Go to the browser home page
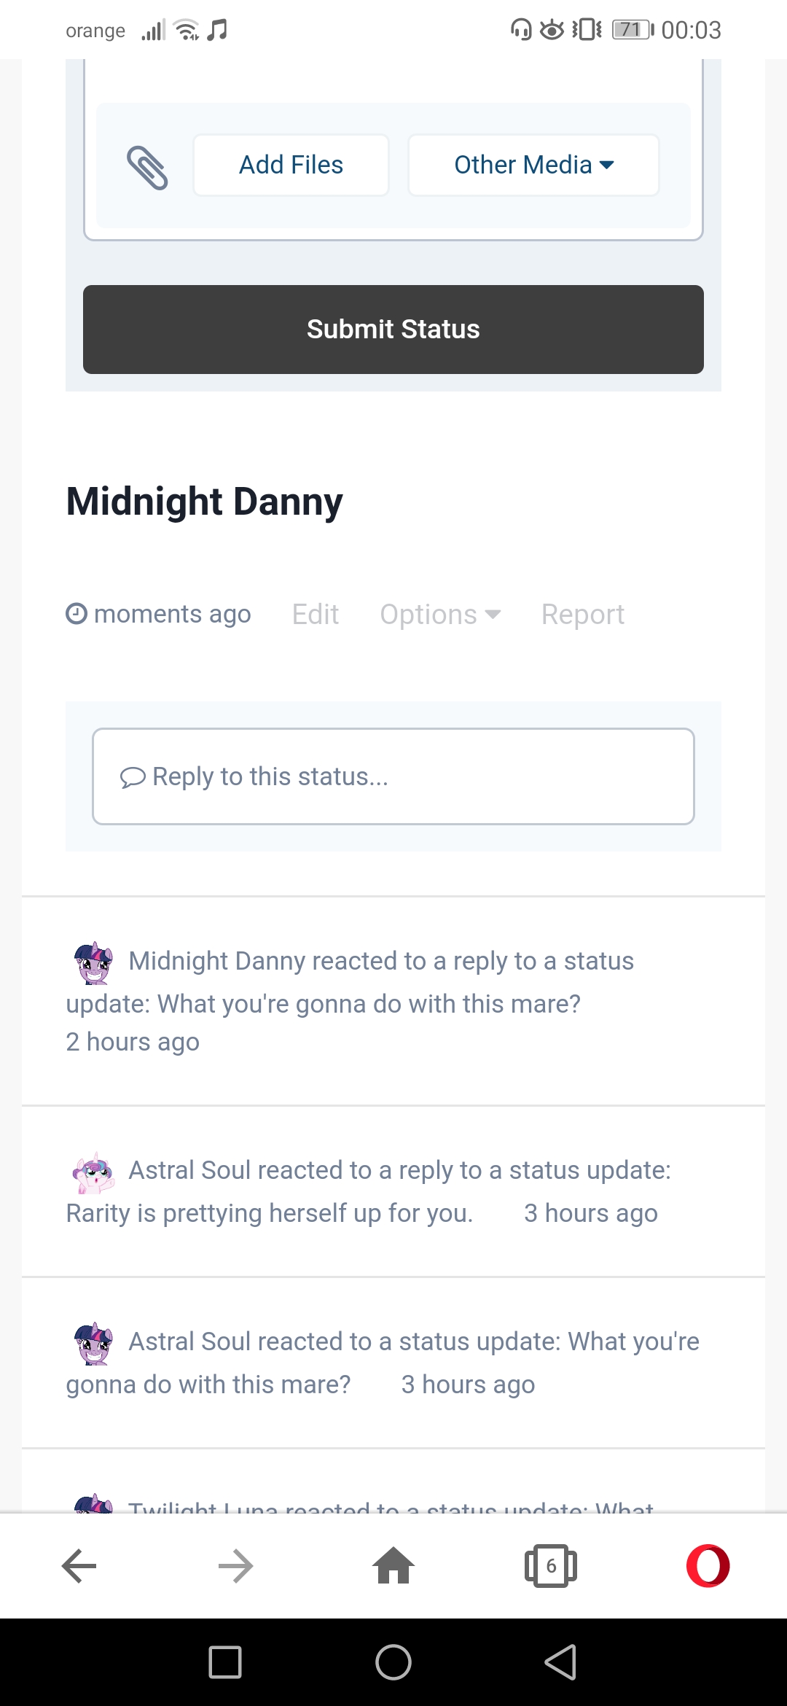 (x=393, y=1565)
